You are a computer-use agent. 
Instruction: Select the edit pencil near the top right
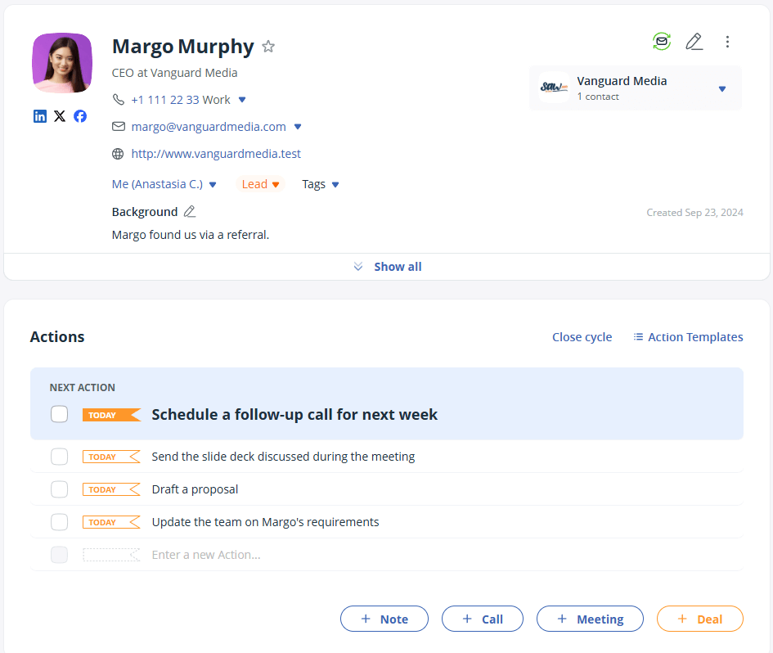pos(694,41)
